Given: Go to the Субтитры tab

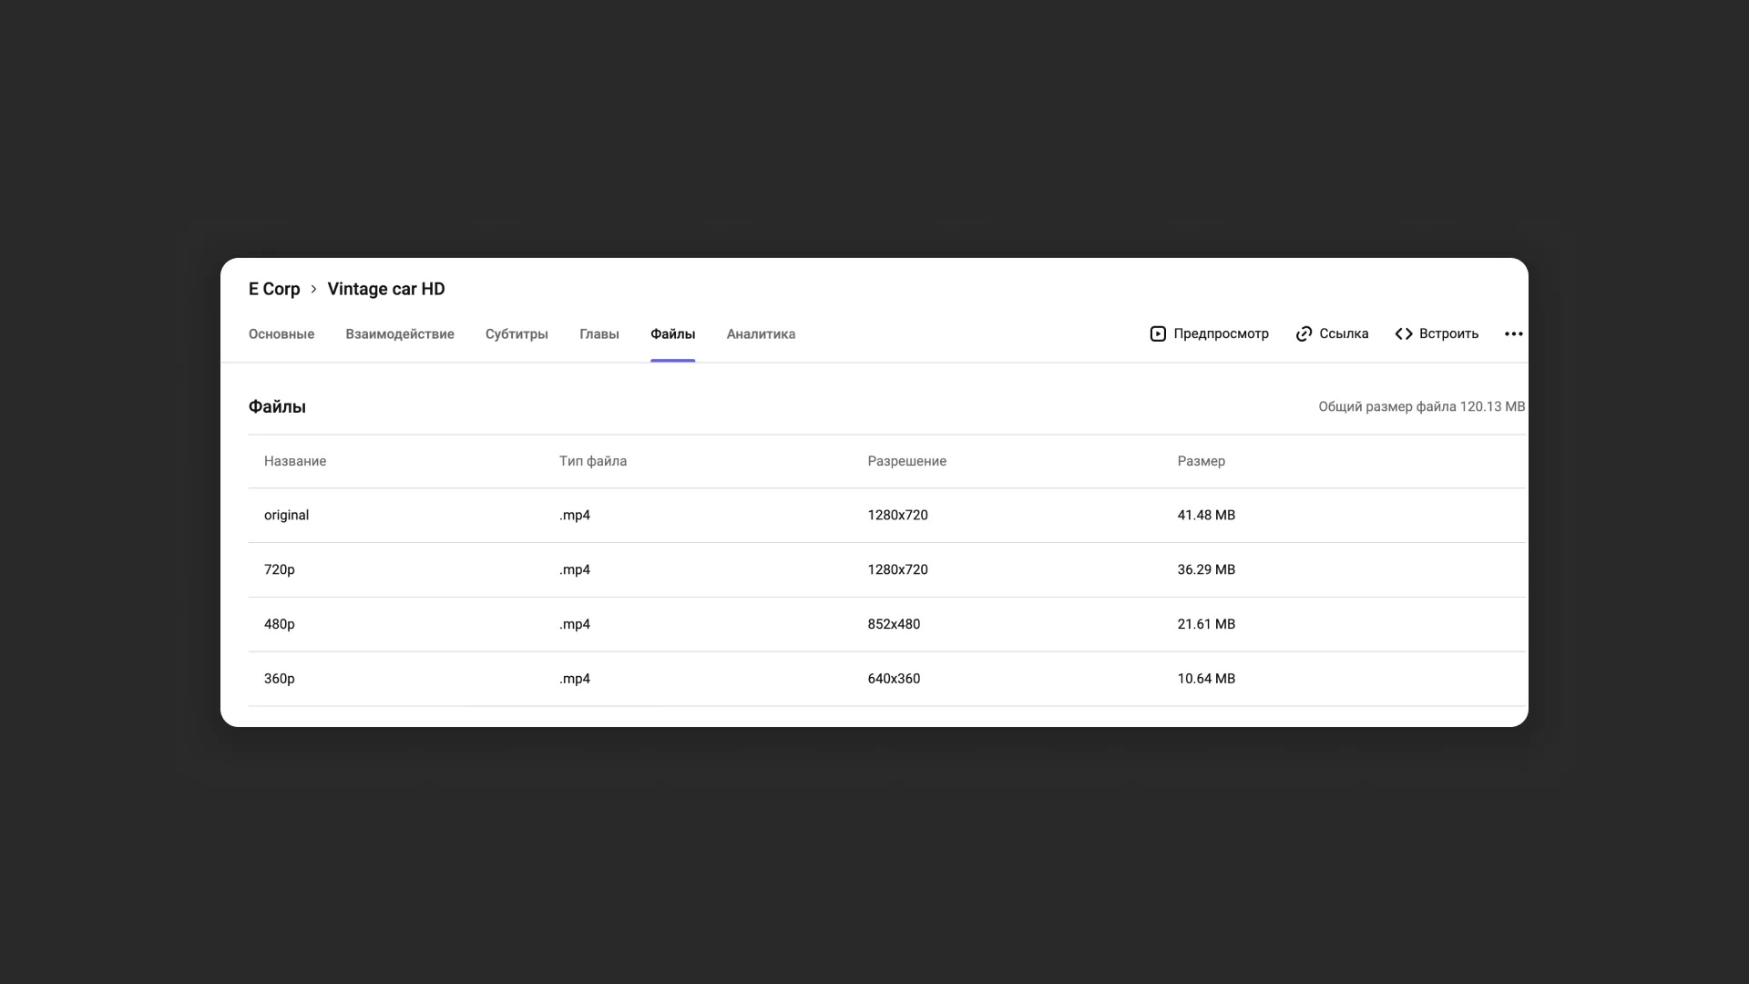Looking at the screenshot, I should coord(517,334).
